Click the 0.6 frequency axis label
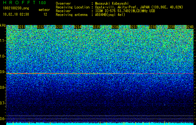The height and width of the screenshot is (125, 196). [x=3, y=119]
